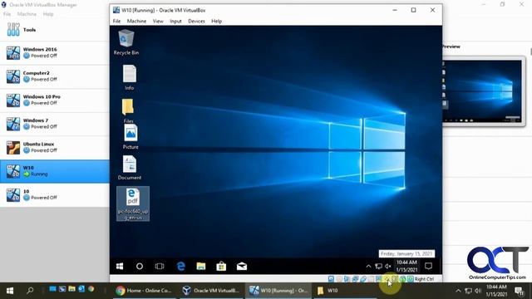Open Help menu in VirtualBox Manager window
This screenshot has width=532, height=299.
coord(48,14)
